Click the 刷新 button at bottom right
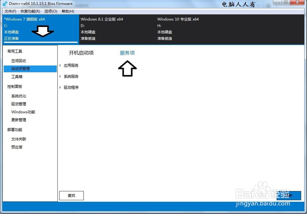This screenshot has width=307, height=214. point(289,195)
